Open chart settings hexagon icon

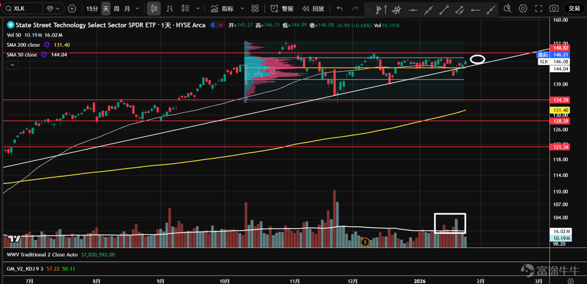pos(523,8)
